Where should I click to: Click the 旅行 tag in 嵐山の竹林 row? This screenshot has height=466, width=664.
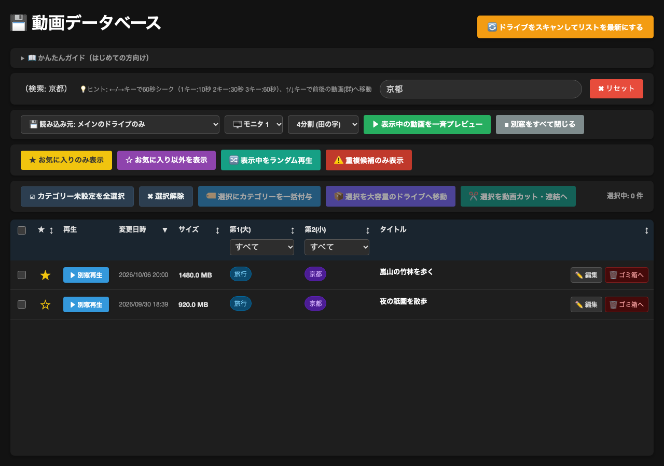coord(241,274)
